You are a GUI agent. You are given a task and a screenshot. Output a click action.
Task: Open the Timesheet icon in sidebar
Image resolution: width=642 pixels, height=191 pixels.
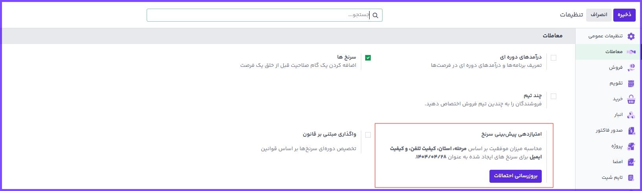[631, 178]
